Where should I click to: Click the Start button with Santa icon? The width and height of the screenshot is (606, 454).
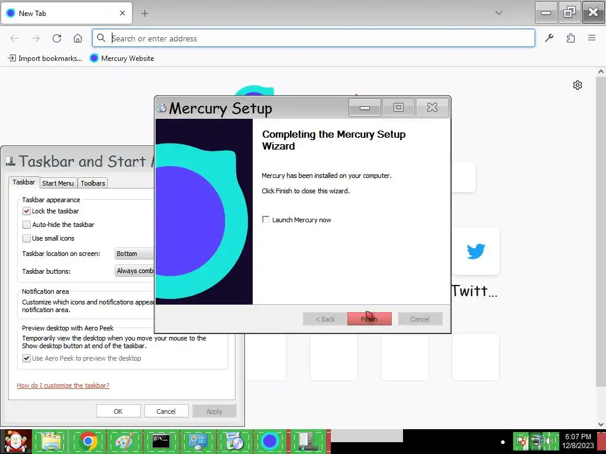(16, 442)
